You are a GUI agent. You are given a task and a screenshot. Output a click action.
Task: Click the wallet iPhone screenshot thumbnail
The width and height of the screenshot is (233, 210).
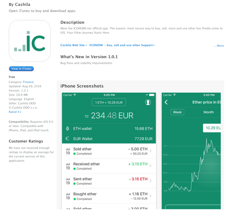[109, 151]
